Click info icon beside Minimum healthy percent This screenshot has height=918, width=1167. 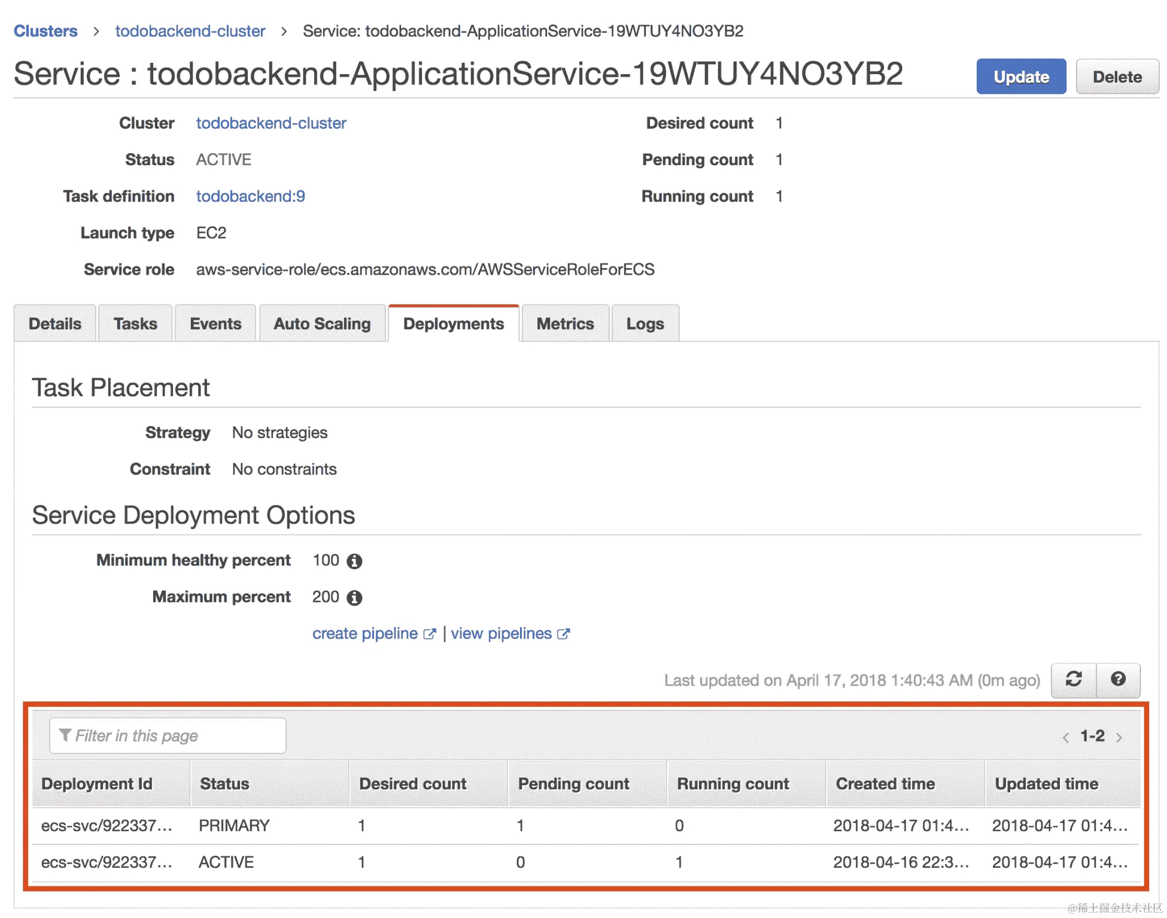[354, 561]
